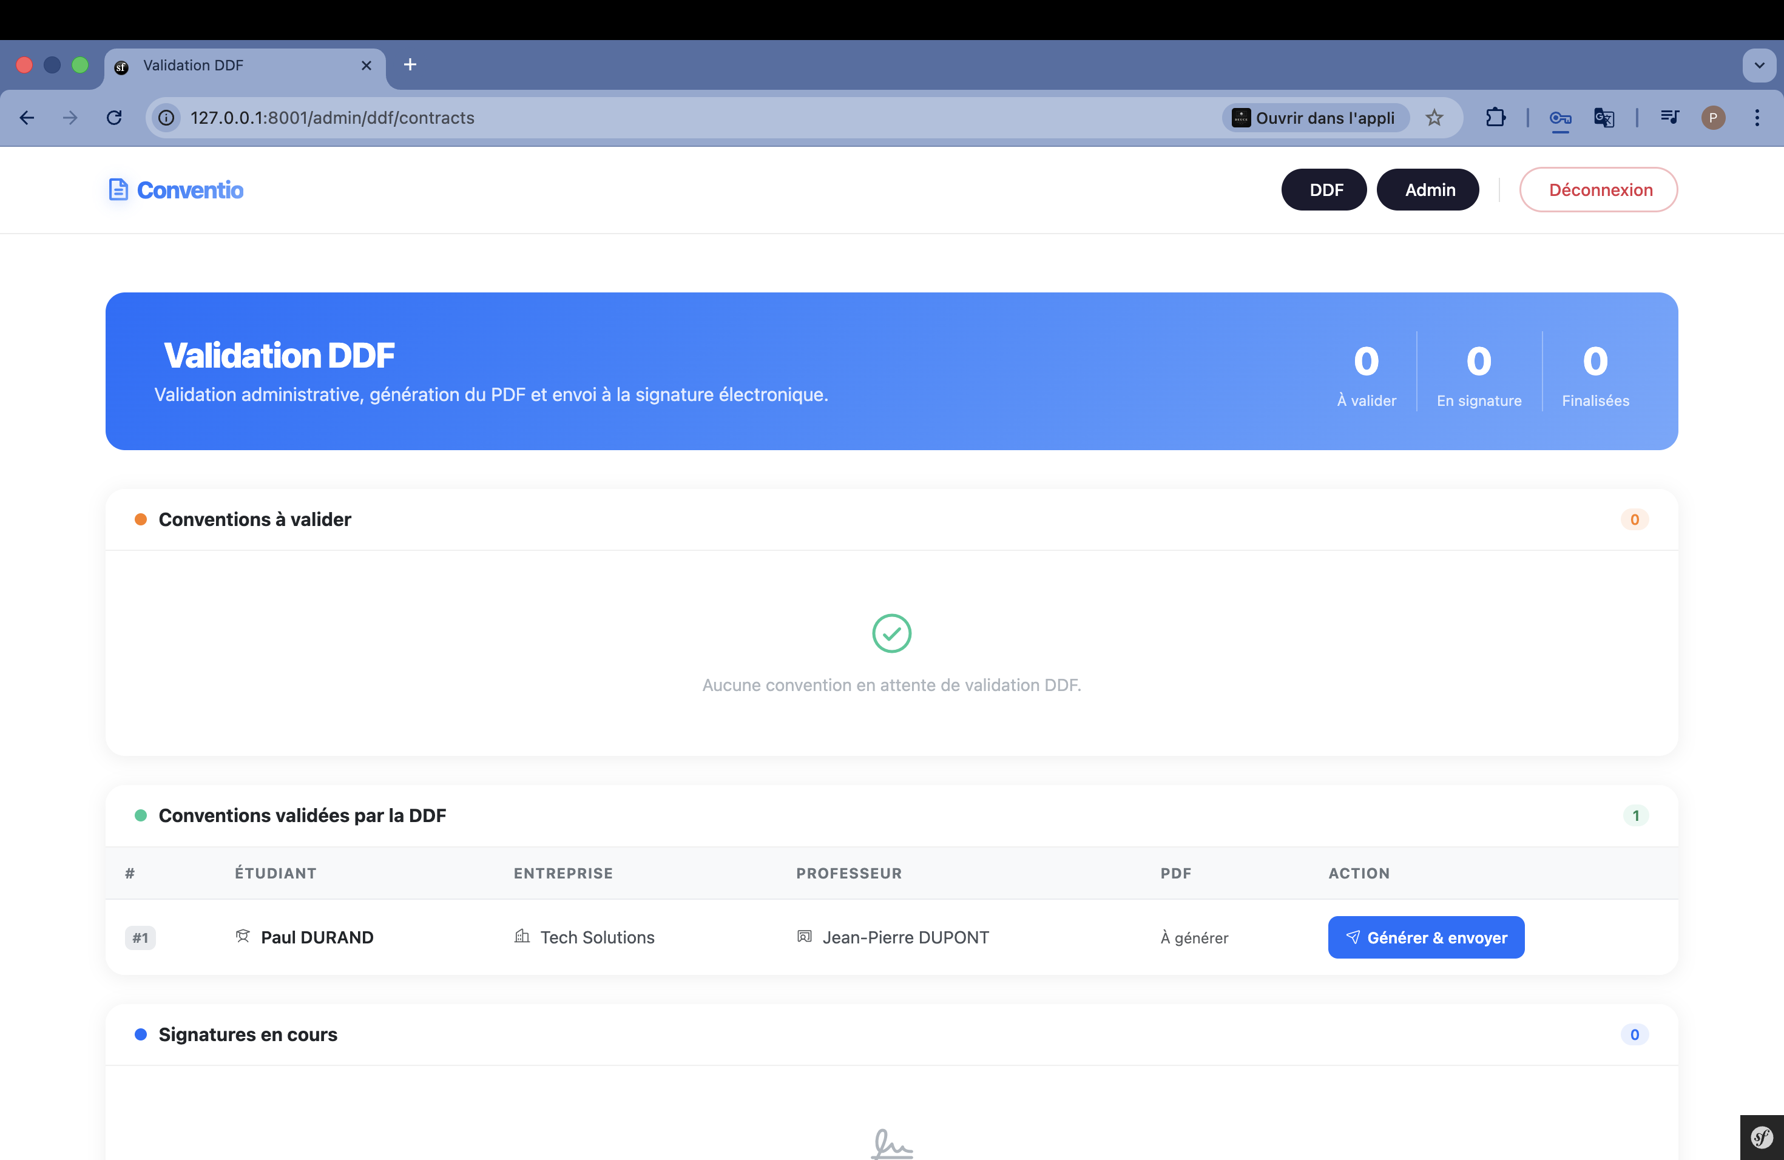Open the Admin section
Image resolution: width=1784 pixels, height=1160 pixels.
(x=1428, y=189)
